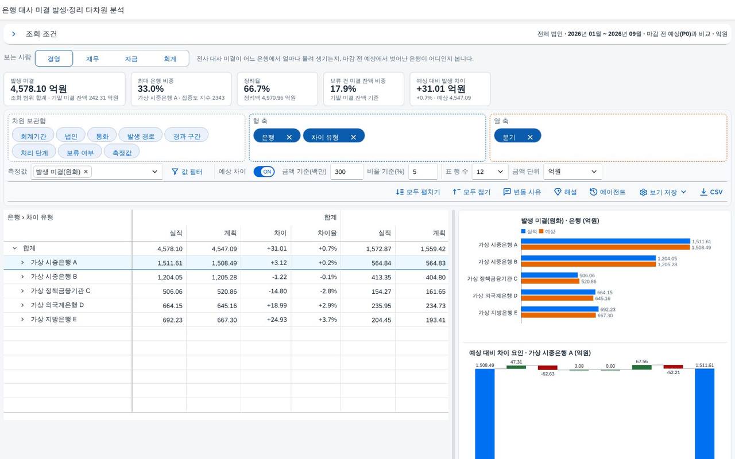This screenshot has width=735, height=459.
Task: Expand the 가상 외국계은행 D row
Action: (22, 305)
